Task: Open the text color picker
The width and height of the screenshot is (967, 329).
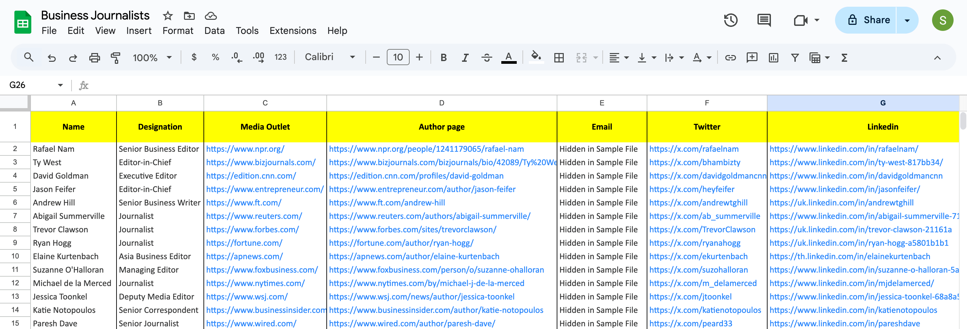Action: point(509,57)
